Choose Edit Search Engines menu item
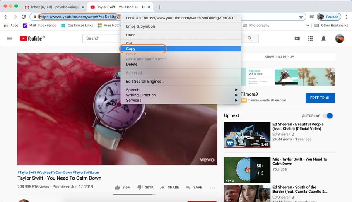This screenshot has width=352, height=202. pos(181,81)
